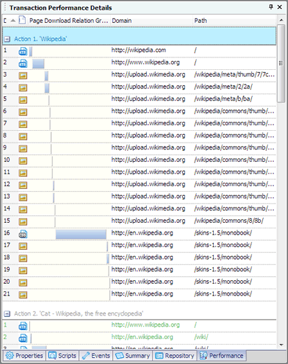Click the image icon in row 6
This screenshot has width=288, height=364.
pos(23,112)
